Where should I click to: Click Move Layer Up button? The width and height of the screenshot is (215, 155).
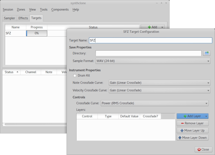[192, 131]
